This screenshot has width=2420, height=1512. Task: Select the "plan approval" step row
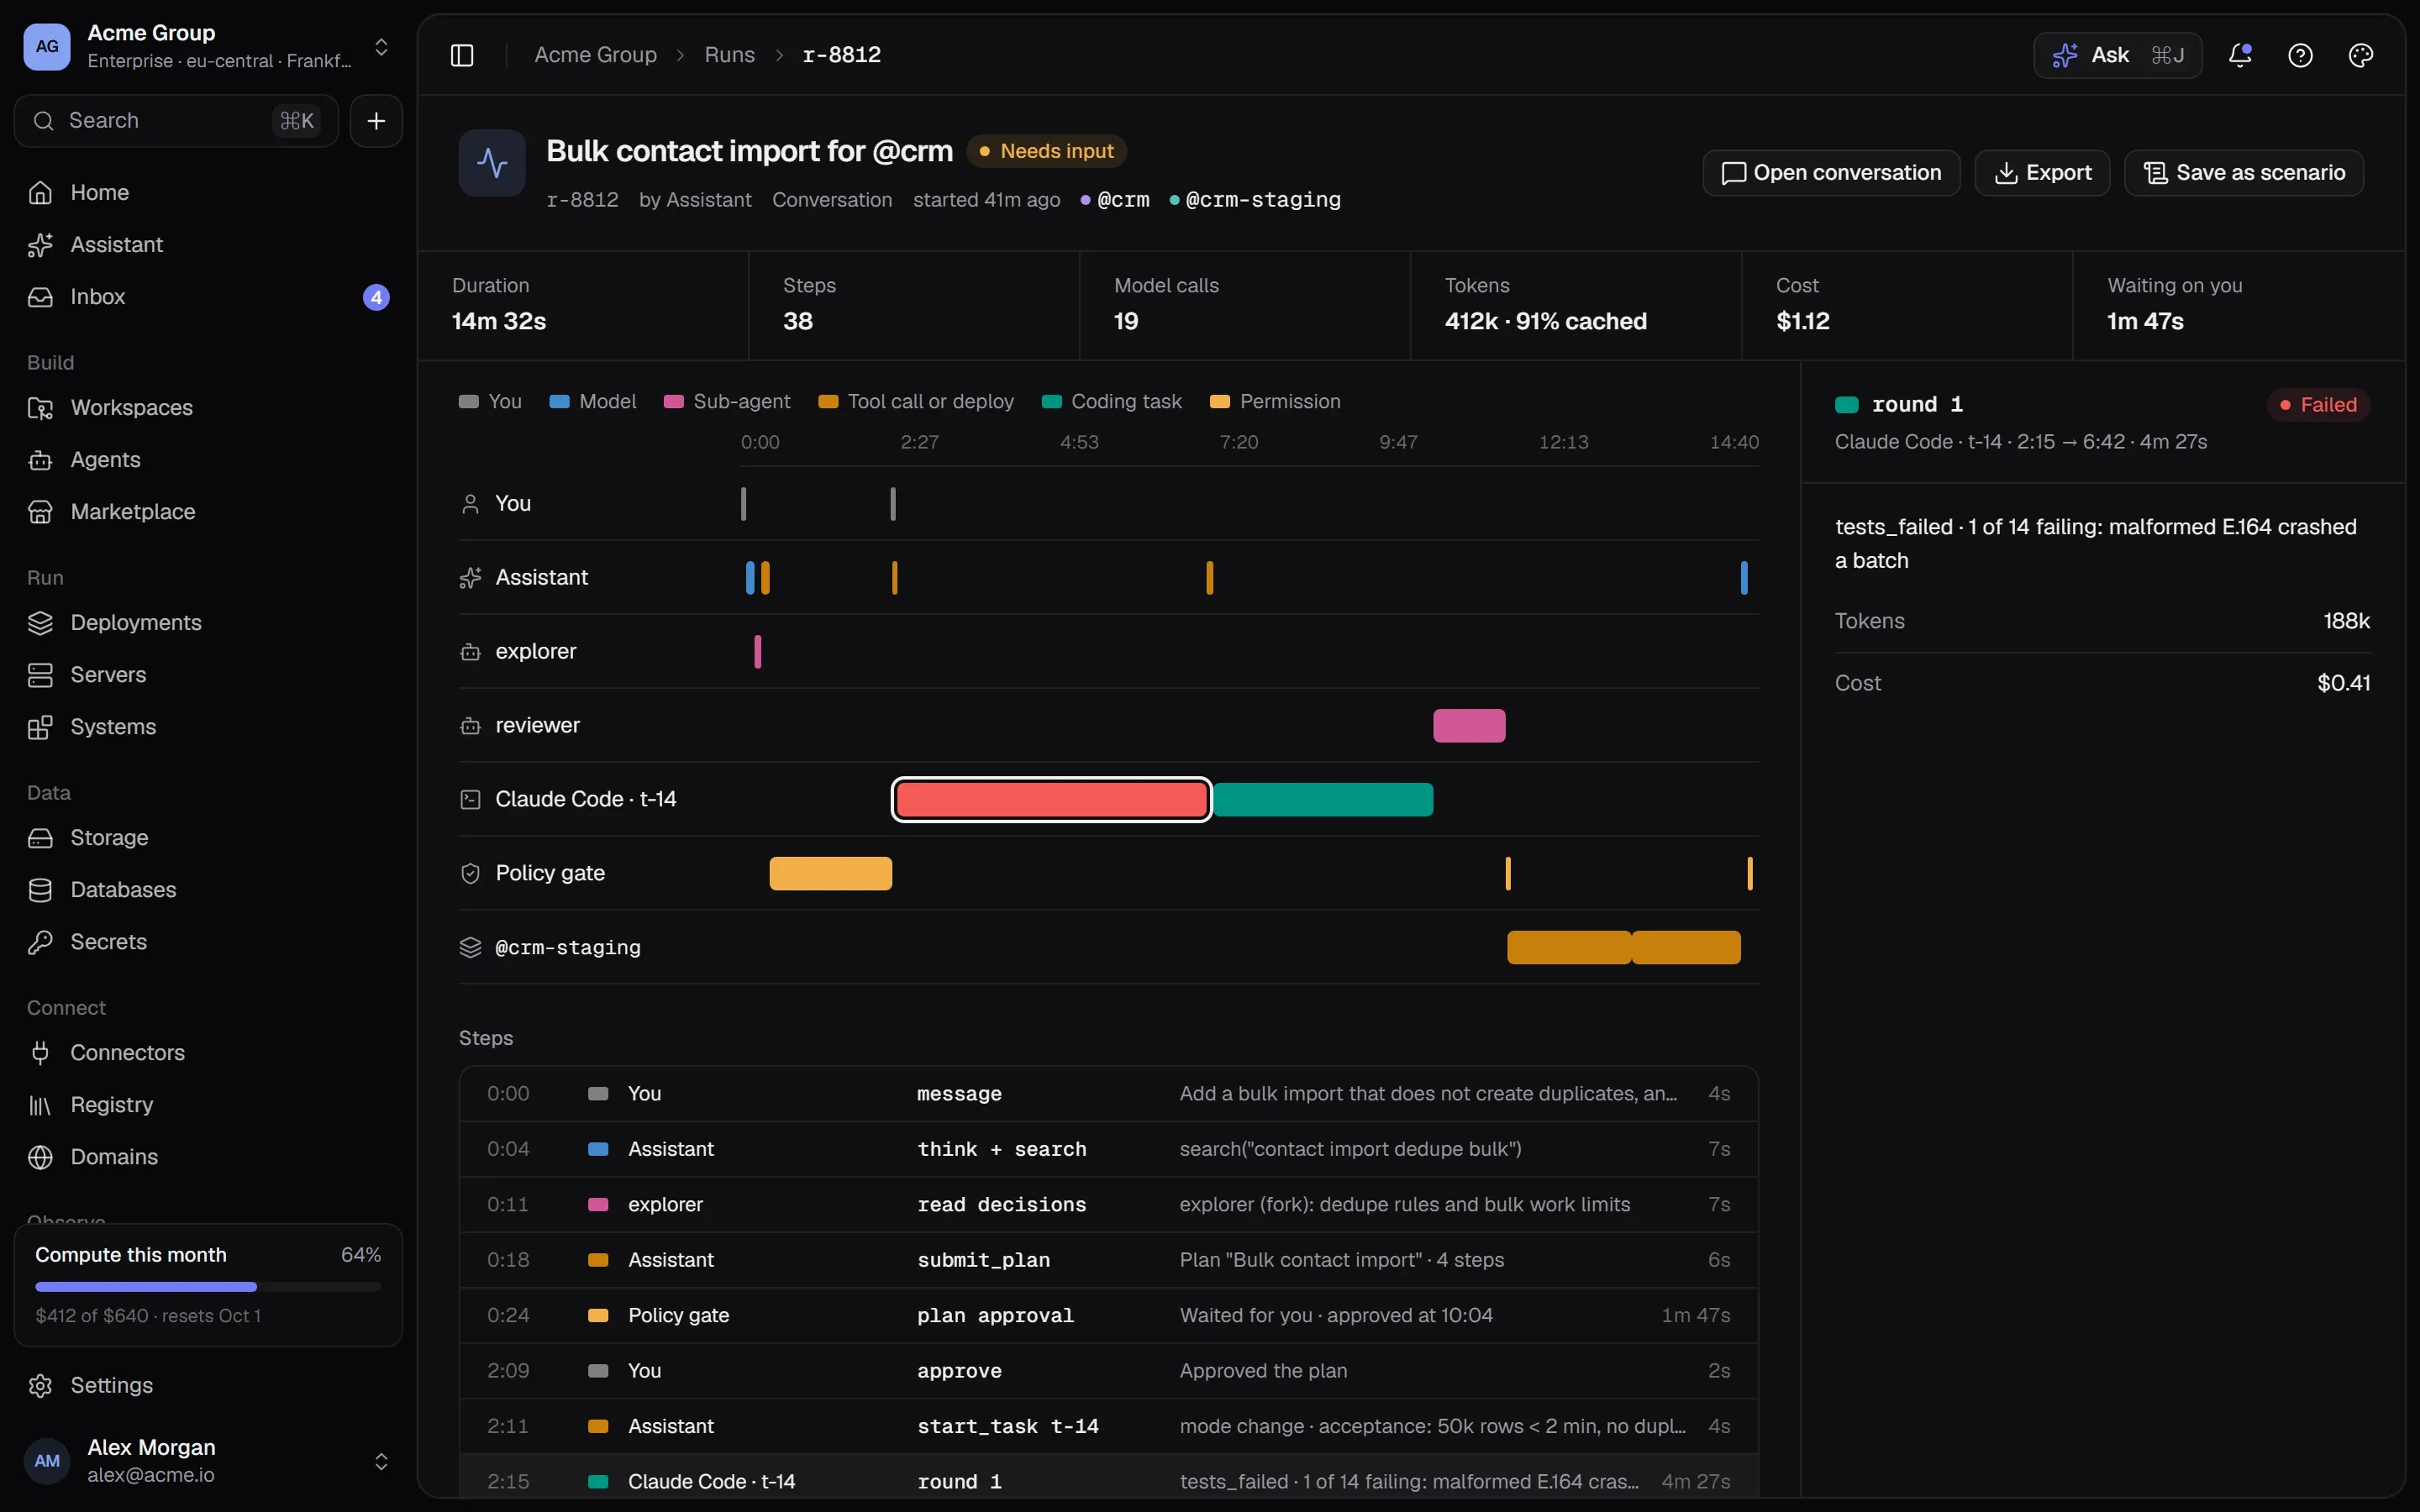[1108, 1315]
